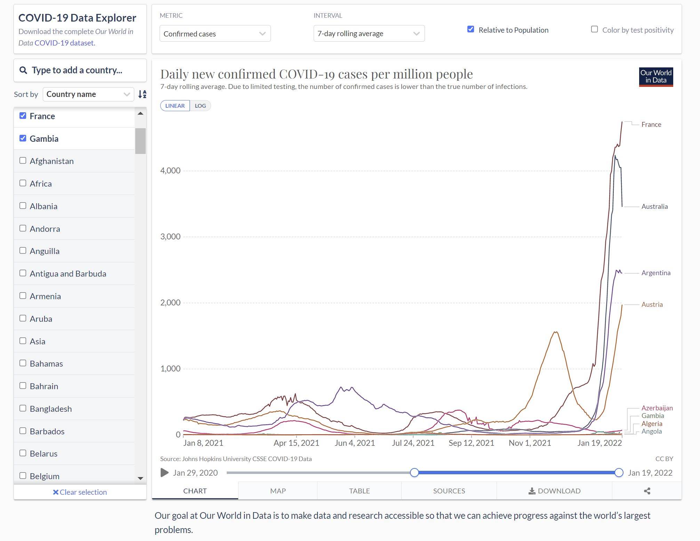Click the timeline start handle

pos(414,473)
